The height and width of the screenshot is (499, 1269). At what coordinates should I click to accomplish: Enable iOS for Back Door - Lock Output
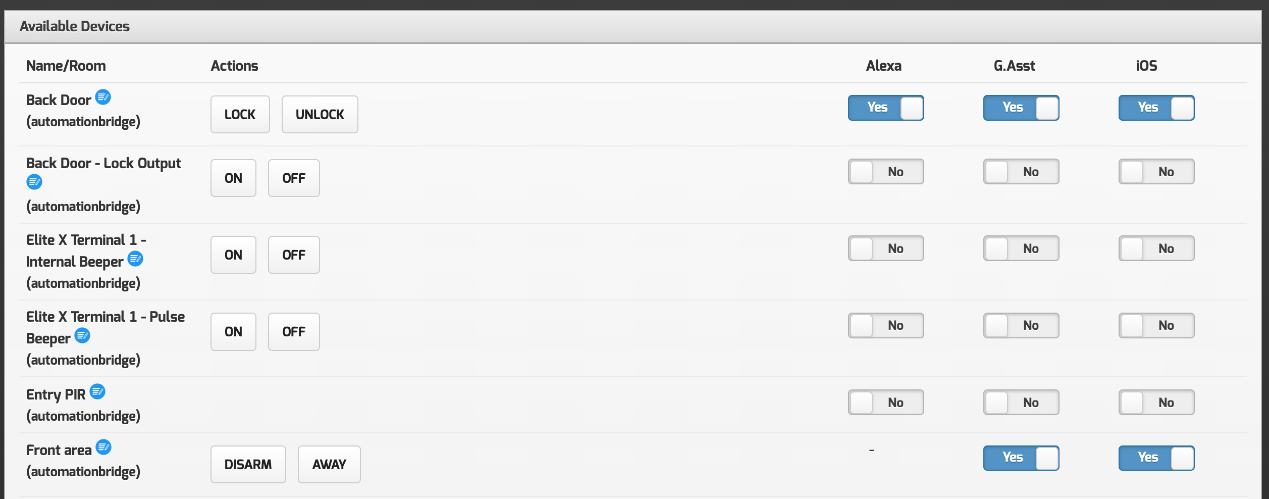[x=1156, y=172]
